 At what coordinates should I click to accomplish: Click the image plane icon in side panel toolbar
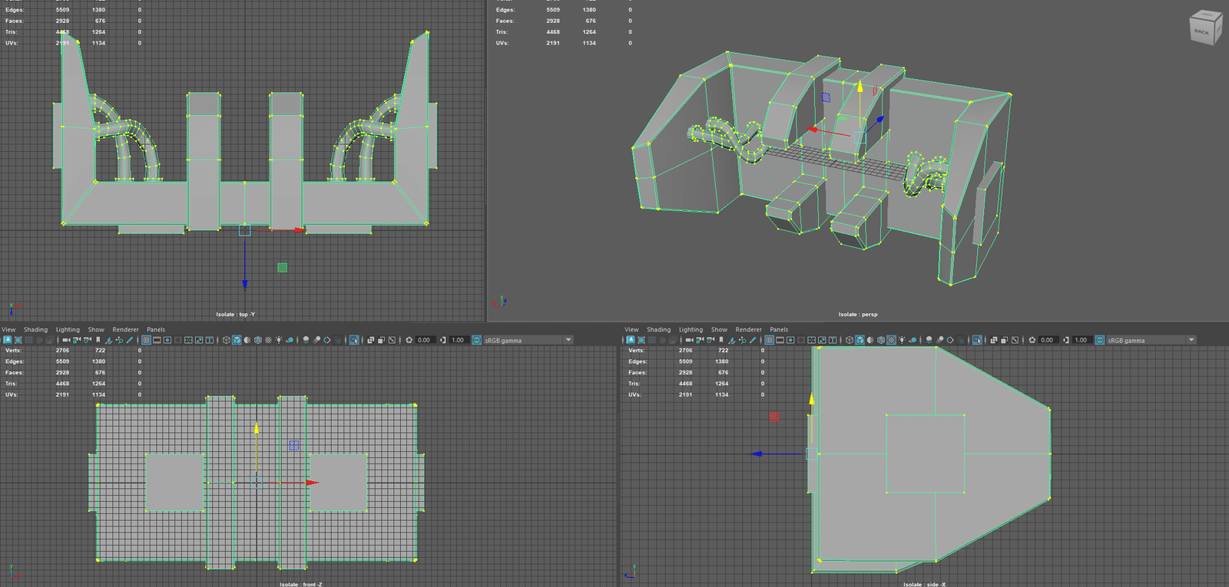click(x=822, y=340)
